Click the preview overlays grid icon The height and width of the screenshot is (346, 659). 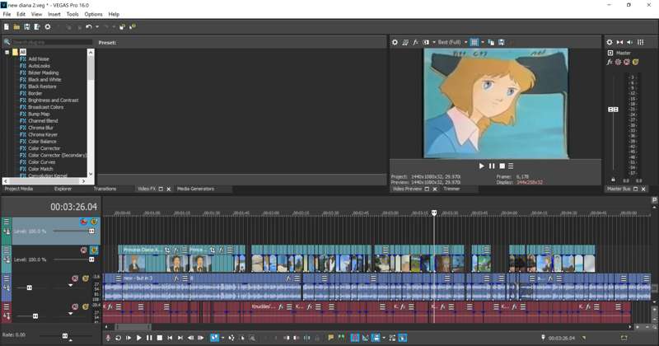(x=474, y=42)
